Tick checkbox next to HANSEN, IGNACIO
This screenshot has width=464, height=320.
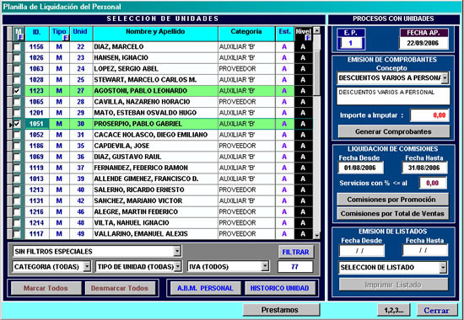pos(17,58)
